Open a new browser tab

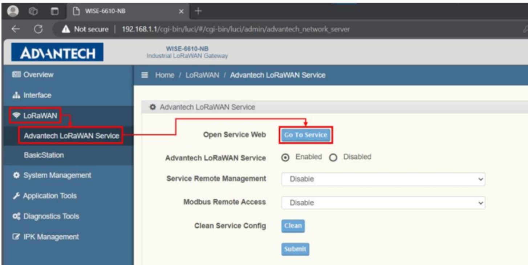coord(198,11)
